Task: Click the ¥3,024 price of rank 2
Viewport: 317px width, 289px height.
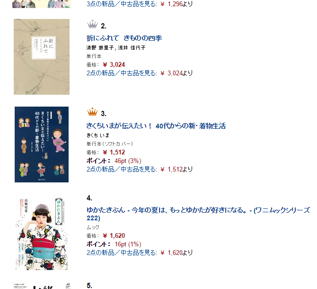Action: point(114,64)
